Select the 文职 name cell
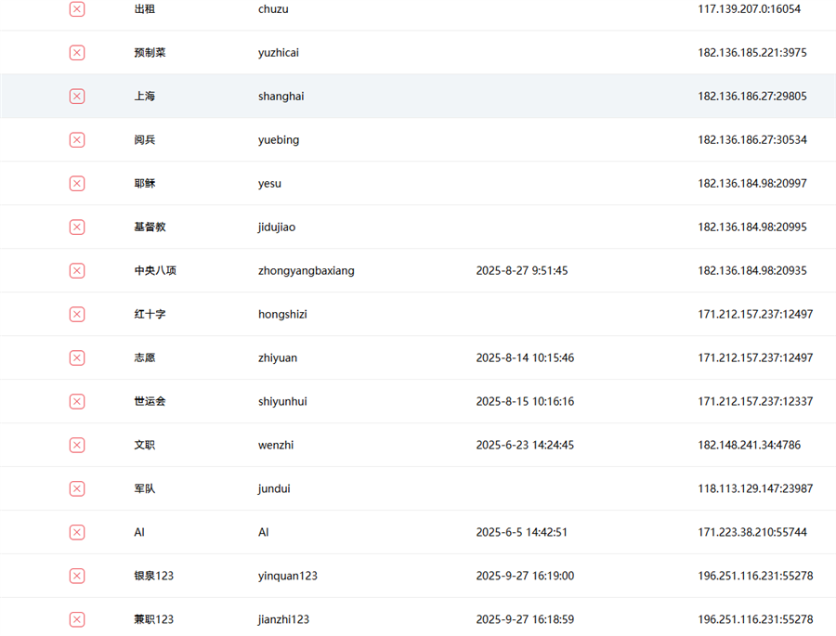The image size is (836, 636). (144, 446)
